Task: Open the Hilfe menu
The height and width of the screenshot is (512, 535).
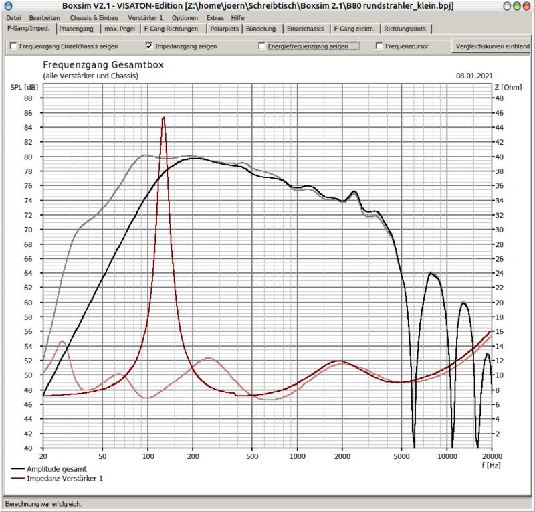Action: point(238,17)
